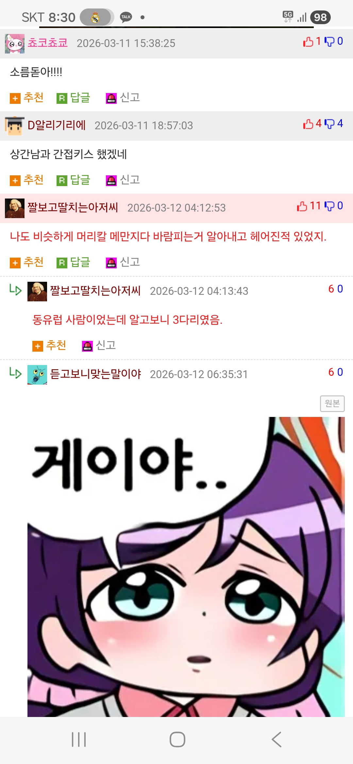
Task: Report the 머리칼 메만지다 comment
Action: [123, 262]
